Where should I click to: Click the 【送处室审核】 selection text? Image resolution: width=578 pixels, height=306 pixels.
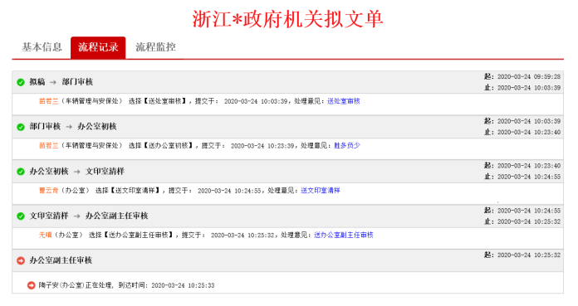point(164,101)
